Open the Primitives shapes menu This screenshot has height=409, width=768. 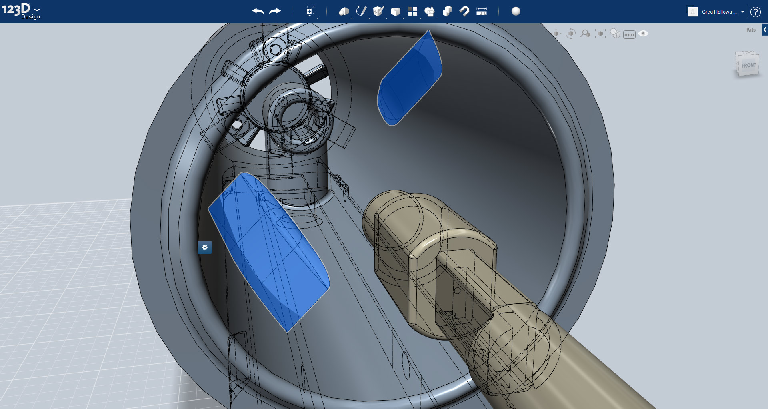click(344, 11)
